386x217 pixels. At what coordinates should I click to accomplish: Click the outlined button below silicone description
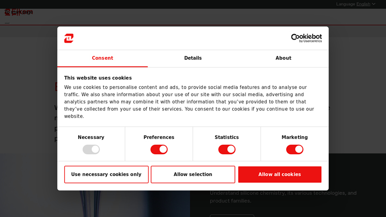[x=232, y=215]
